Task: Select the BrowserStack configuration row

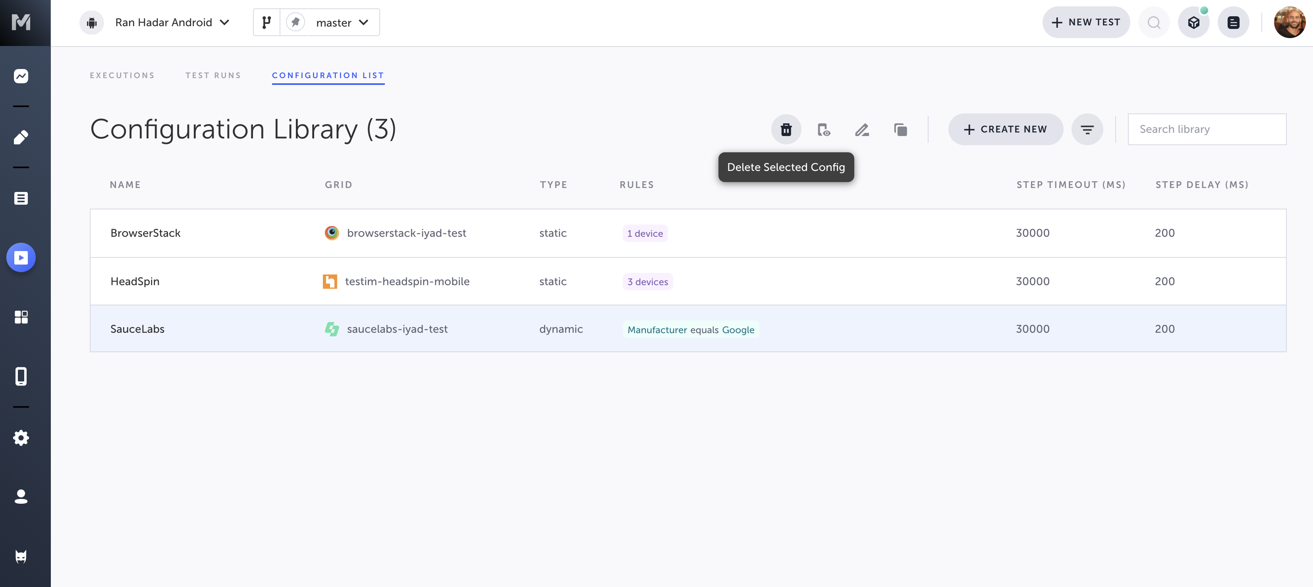Action: (145, 233)
